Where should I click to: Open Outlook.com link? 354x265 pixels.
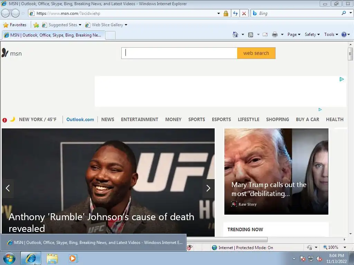coord(80,119)
